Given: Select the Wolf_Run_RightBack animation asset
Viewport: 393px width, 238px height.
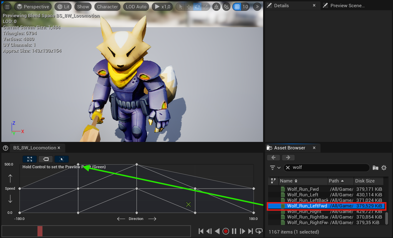Looking at the screenshot, I should (x=327, y=217).
